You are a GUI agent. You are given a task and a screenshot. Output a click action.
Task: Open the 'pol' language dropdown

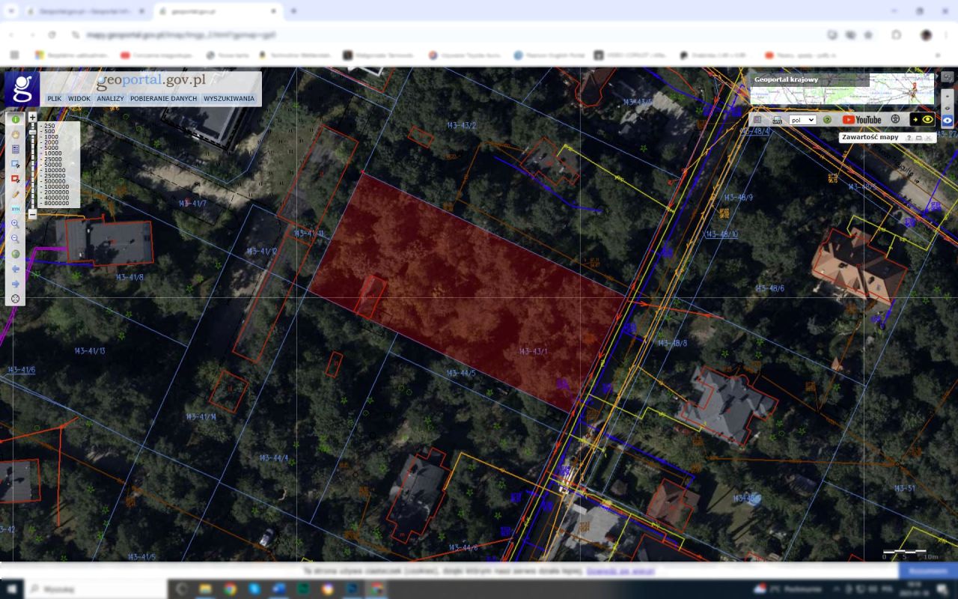(802, 120)
